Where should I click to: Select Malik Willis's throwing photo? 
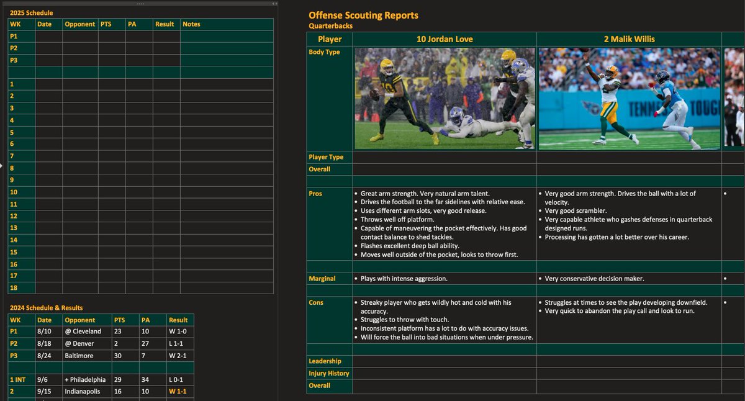(x=628, y=97)
